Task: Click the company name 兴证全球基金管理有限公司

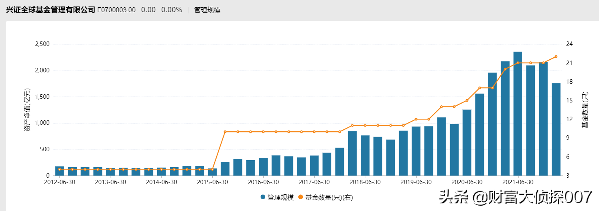Action: (x=51, y=10)
